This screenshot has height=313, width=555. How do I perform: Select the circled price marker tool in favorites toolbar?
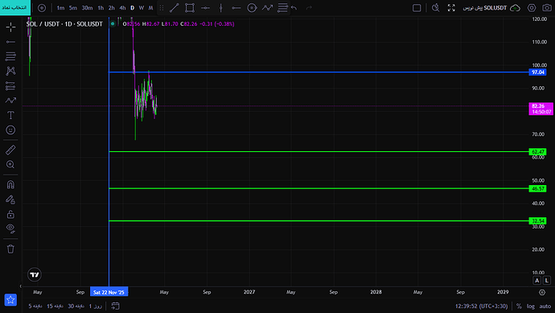252,8
